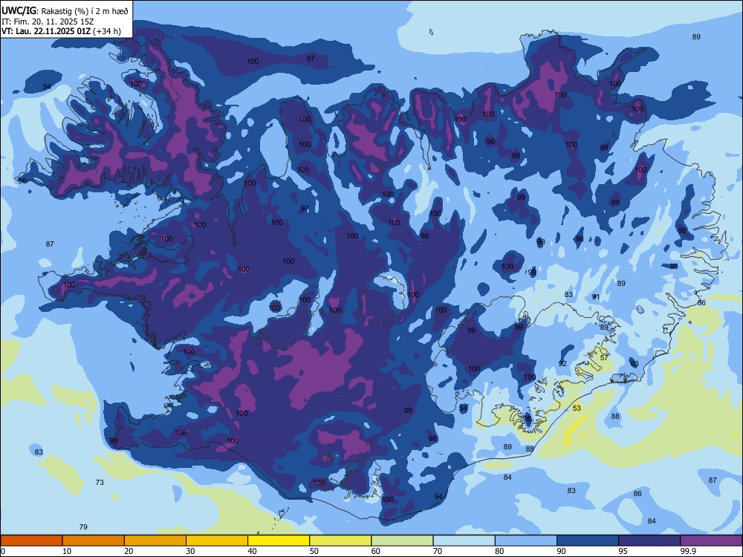
Task: Click the legend scale label 99.9
Action: 687,551
